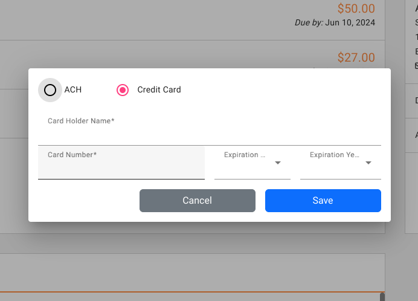Save the payment method
Image resolution: width=418 pixels, height=301 pixels.
click(x=323, y=201)
